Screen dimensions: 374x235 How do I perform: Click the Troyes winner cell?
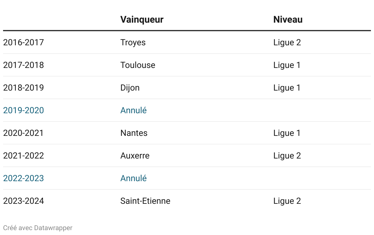coord(133,42)
